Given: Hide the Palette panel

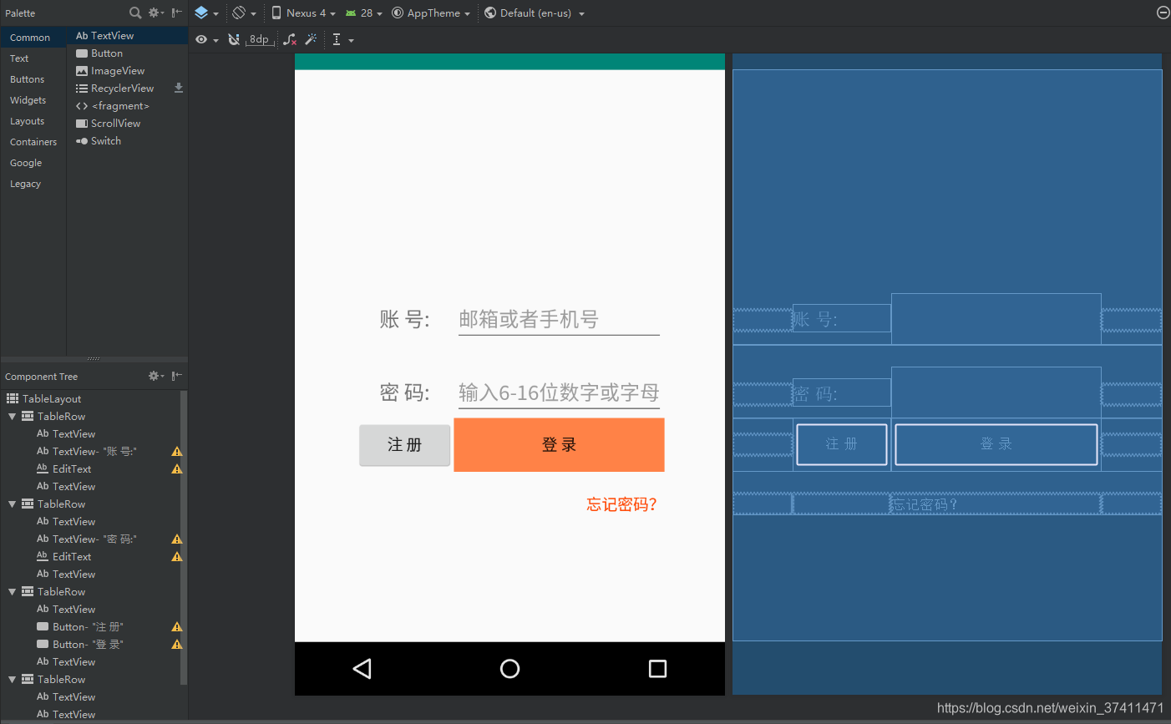Looking at the screenshot, I should click(x=176, y=13).
